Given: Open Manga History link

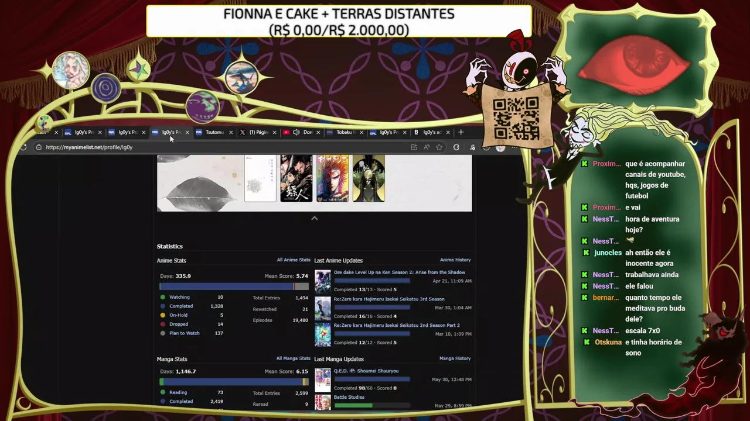Looking at the screenshot, I should tap(455, 358).
